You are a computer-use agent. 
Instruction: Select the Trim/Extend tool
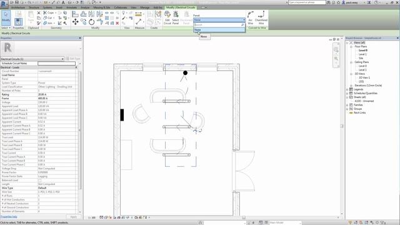tap(99, 22)
